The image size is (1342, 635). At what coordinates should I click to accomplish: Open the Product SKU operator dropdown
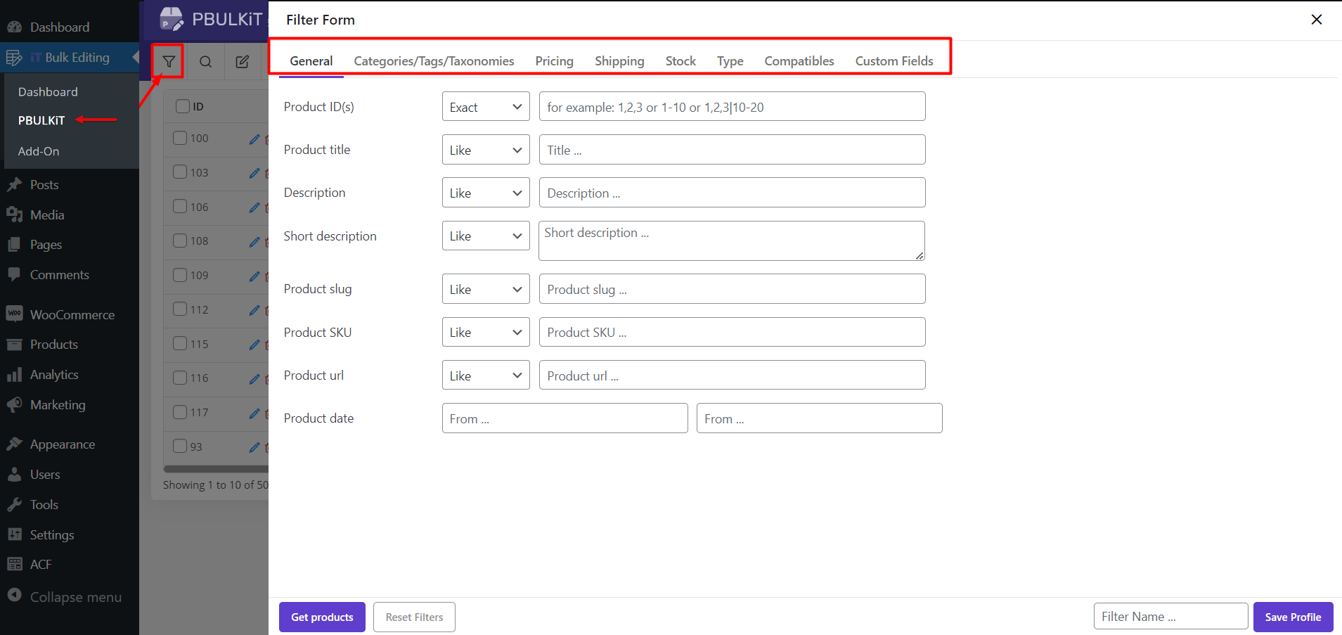486,332
